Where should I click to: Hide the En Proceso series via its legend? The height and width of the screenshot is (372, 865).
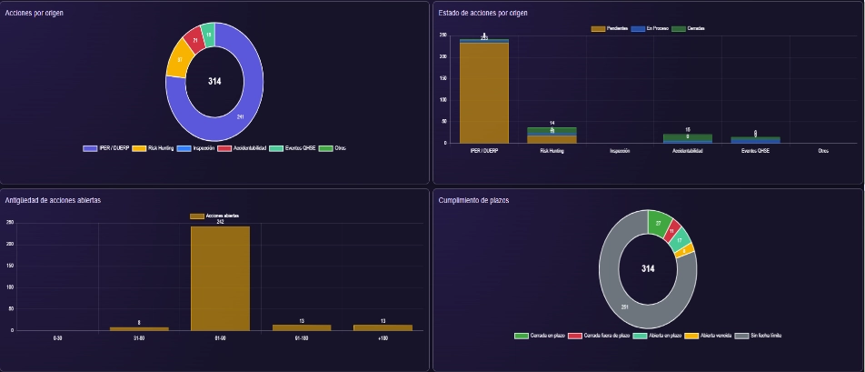650,29
